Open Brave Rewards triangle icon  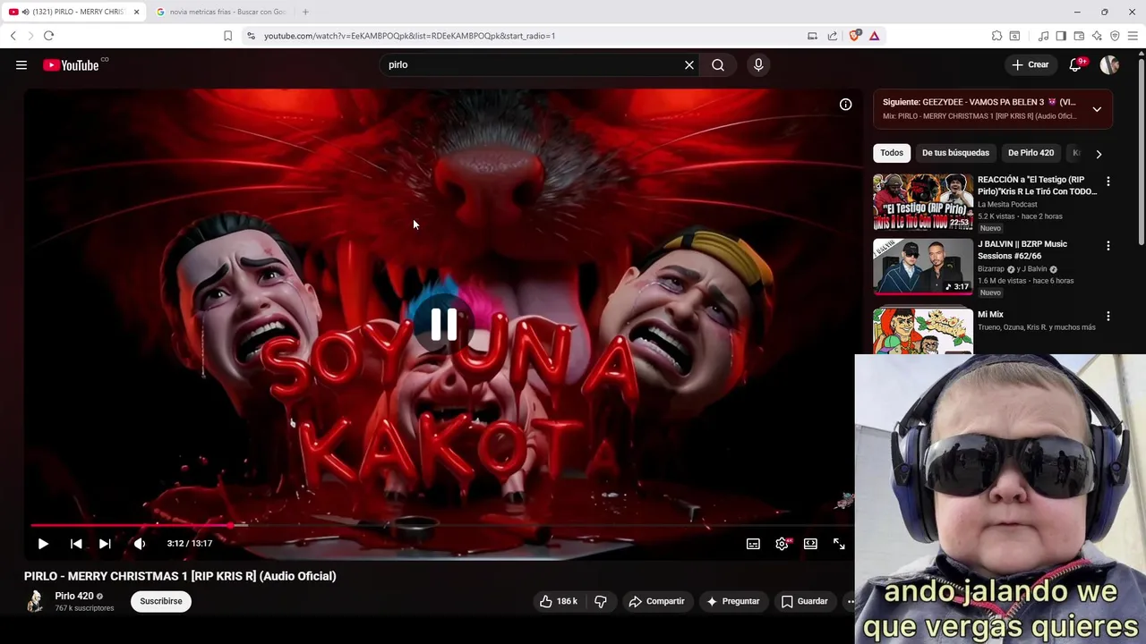(874, 36)
